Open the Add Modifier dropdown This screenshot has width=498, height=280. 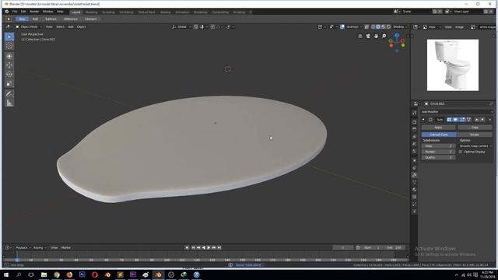(x=457, y=112)
